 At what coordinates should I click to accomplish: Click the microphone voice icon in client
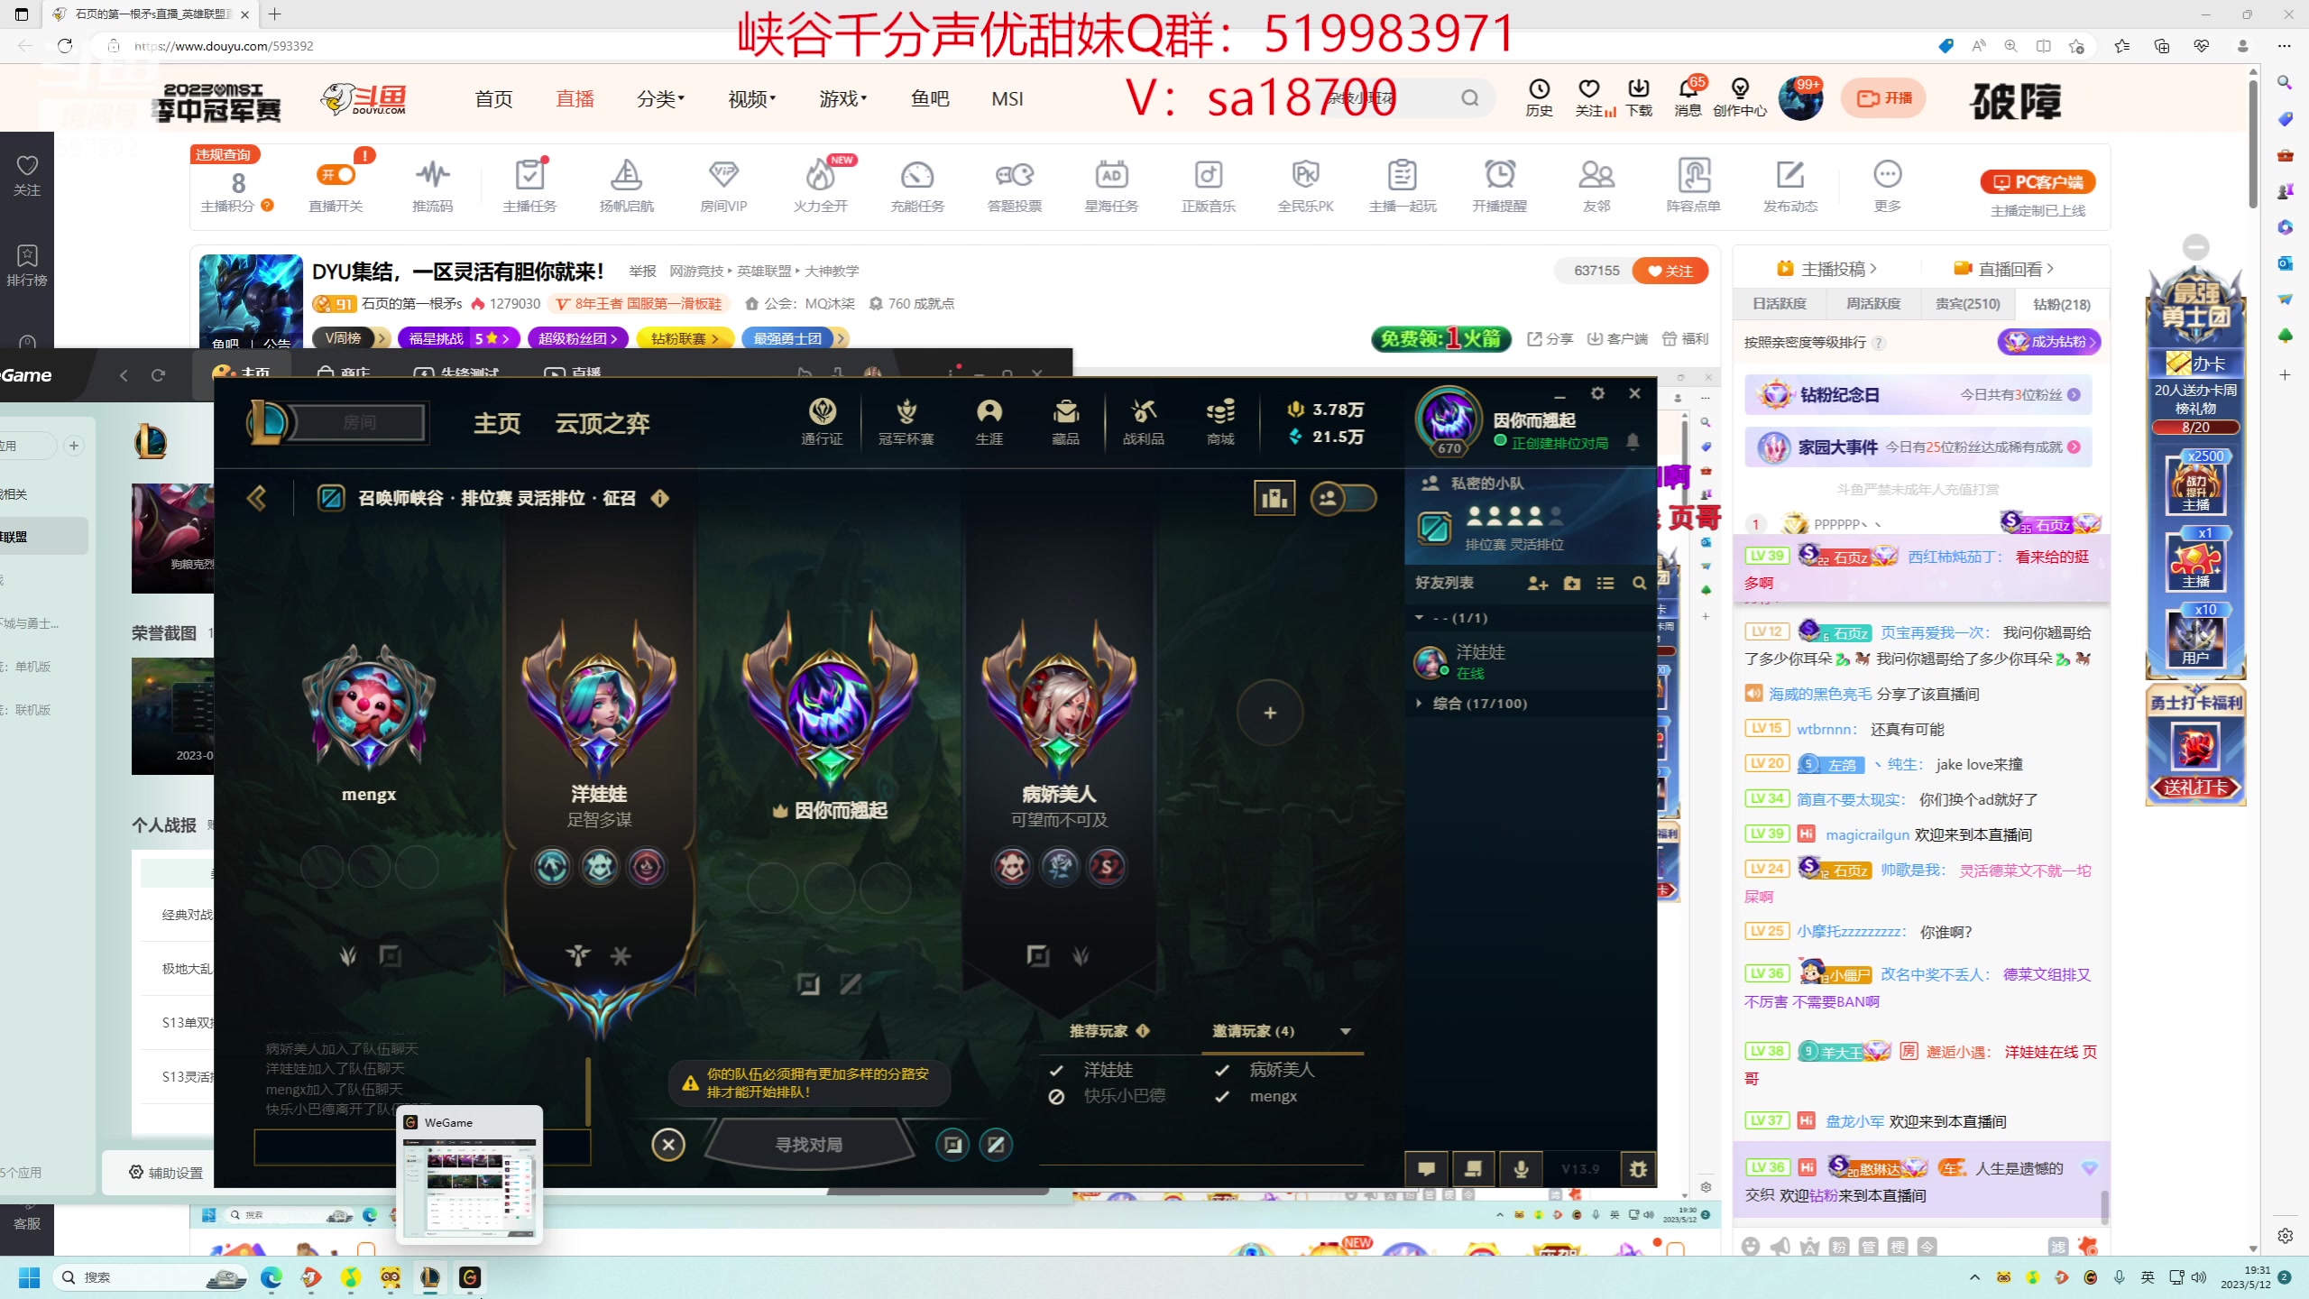tap(1521, 1169)
